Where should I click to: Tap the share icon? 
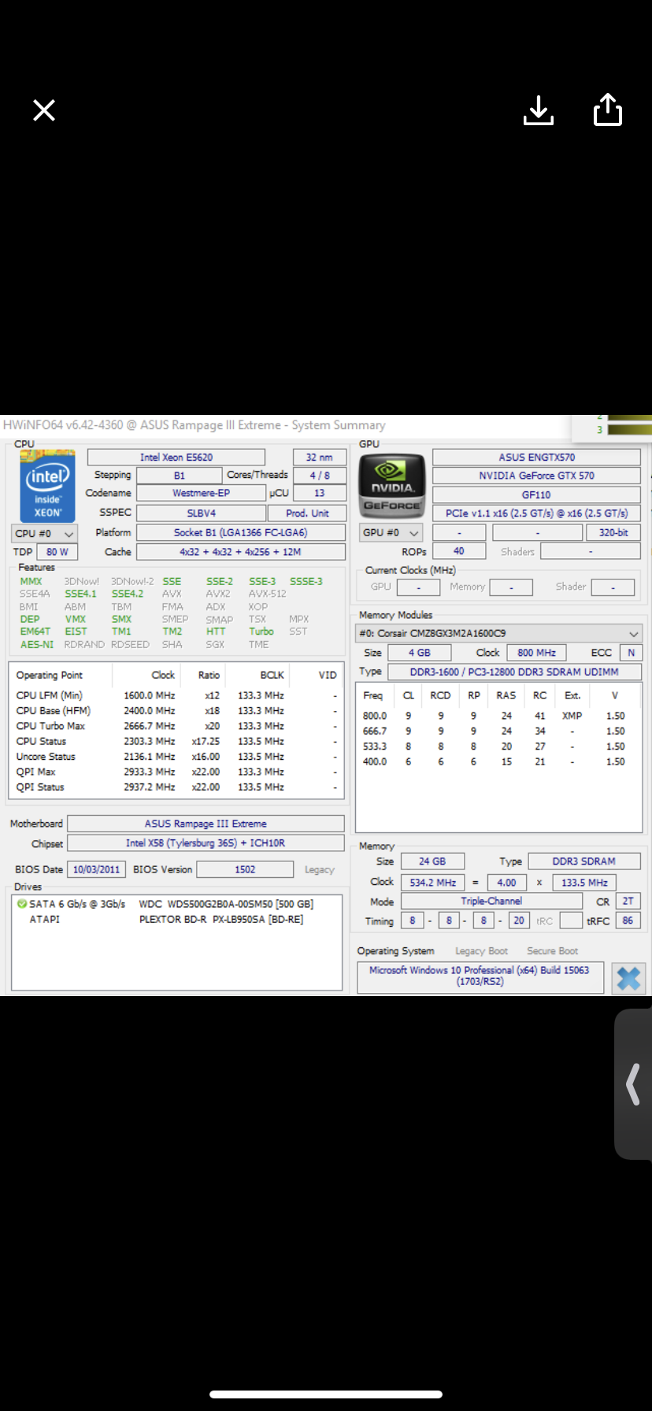click(608, 109)
